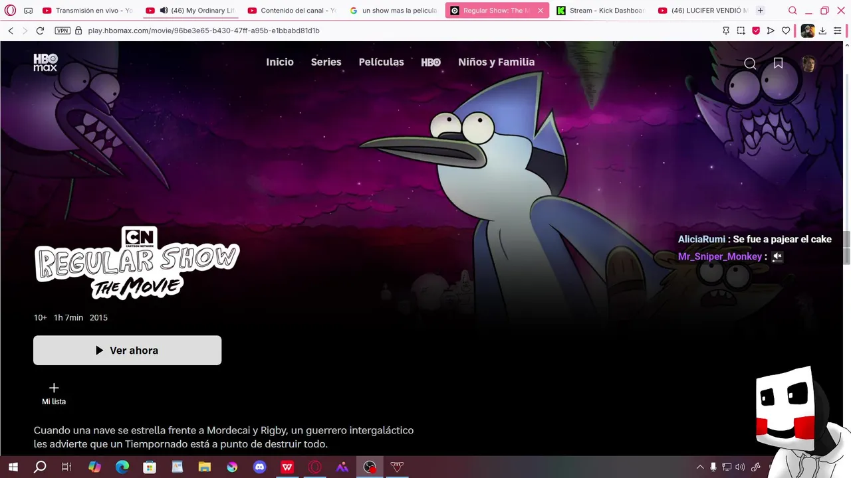Open Microsoft Store from taskbar
Screen dimensions: 851x478
click(x=150, y=467)
